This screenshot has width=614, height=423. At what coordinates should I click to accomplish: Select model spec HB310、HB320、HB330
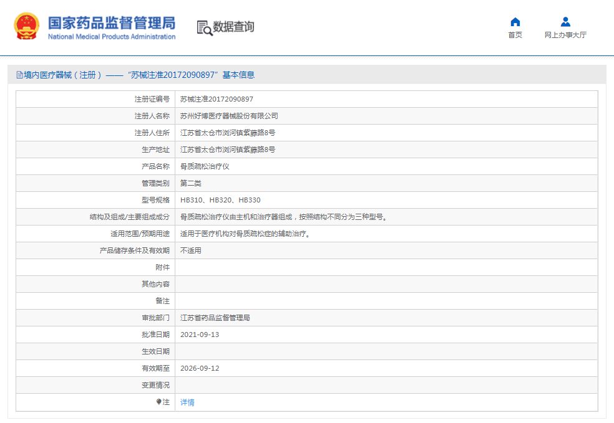click(220, 200)
